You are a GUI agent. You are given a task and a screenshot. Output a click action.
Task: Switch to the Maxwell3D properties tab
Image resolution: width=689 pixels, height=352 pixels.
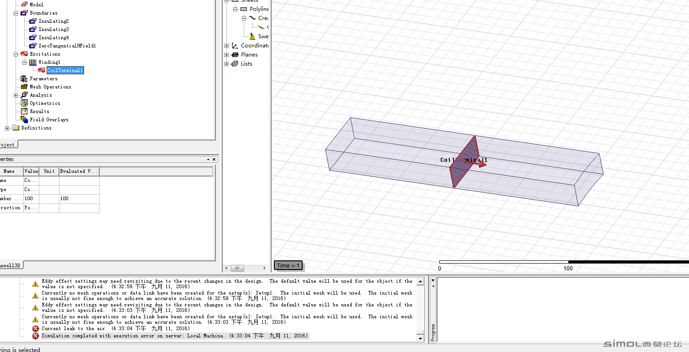click(x=11, y=265)
